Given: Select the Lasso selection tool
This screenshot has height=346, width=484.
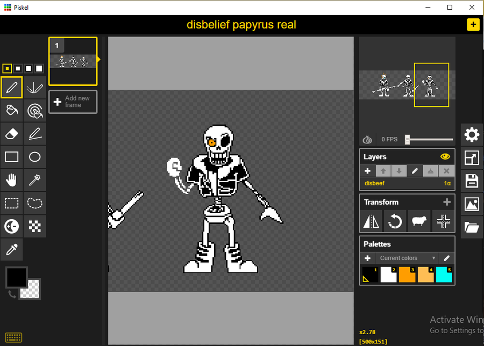Looking at the screenshot, I should coord(34,203).
